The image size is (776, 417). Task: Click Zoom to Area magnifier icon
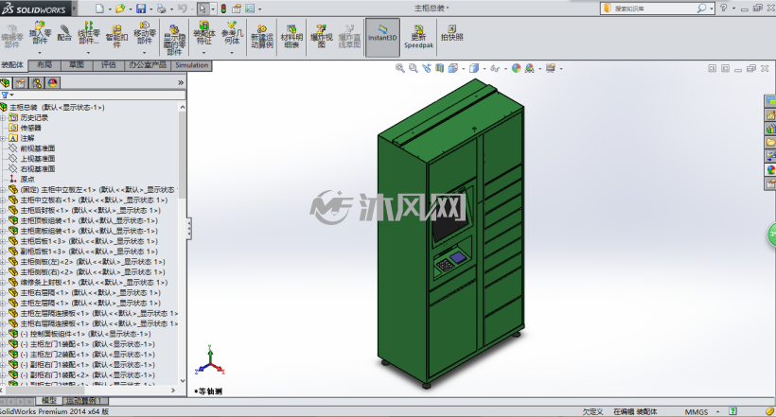coord(414,68)
